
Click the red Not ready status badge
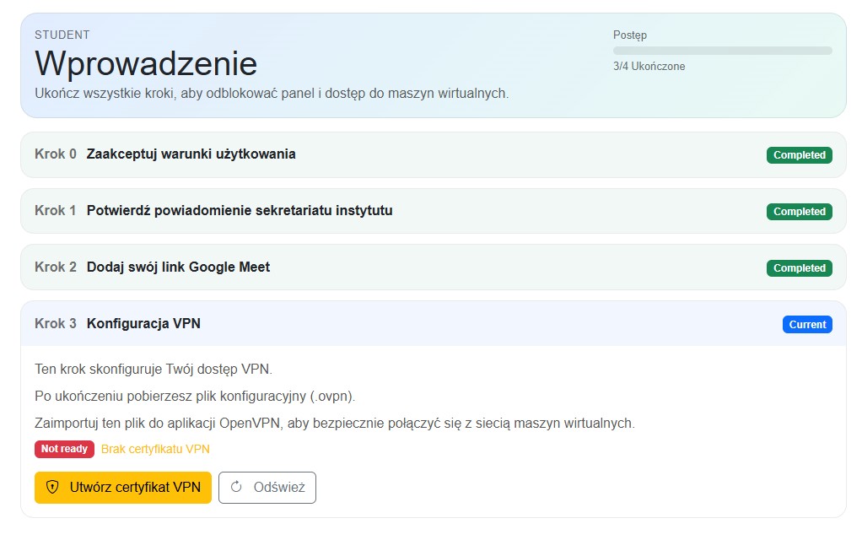(x=64, y=449)
